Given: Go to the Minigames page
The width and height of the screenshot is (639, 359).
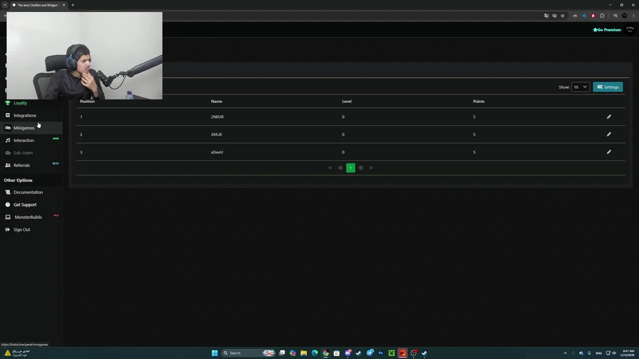Looking at the screenshot, I should click(24, 128).
